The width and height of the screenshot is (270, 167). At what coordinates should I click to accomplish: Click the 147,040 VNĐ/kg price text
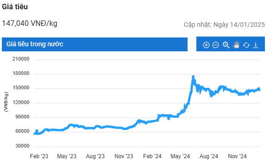pyautogui.click(x=30, y=24)
